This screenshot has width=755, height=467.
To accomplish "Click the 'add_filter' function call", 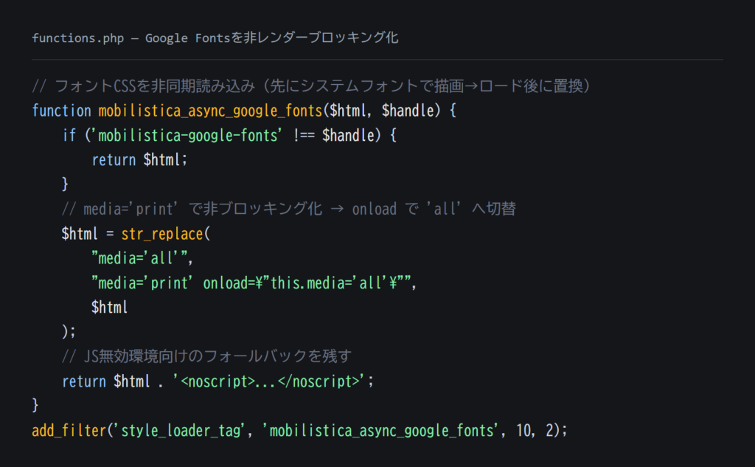I will 69,430.
